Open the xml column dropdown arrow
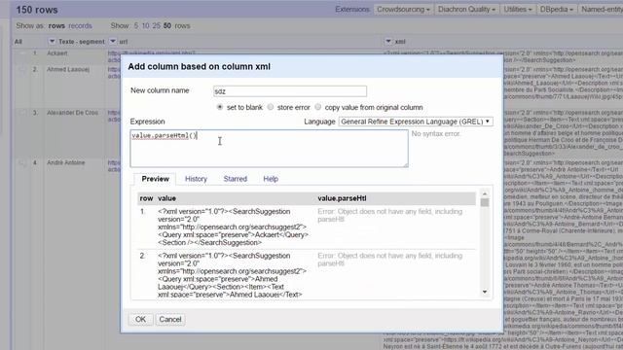The image size is (623, 350). pos(388,41)
